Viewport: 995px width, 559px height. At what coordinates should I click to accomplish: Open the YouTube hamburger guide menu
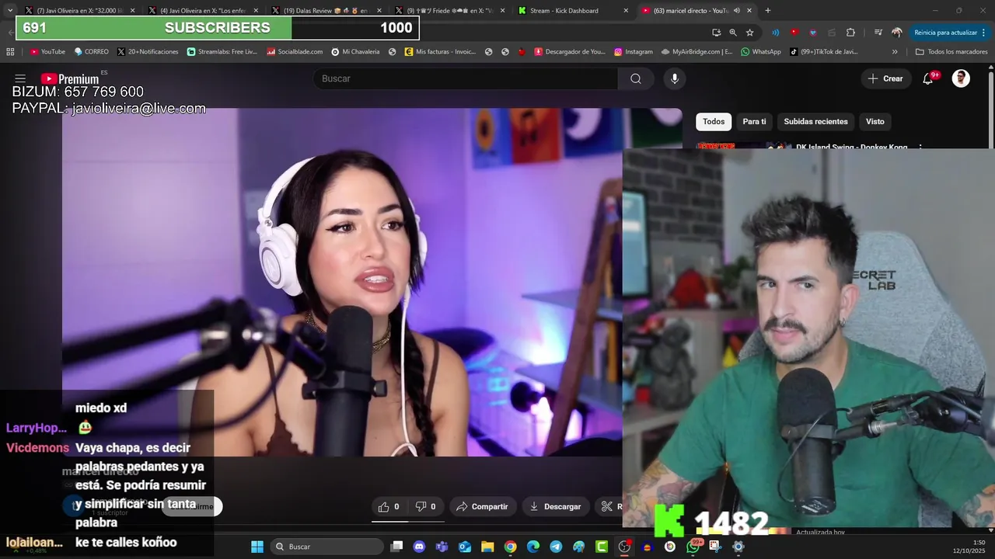20,78
